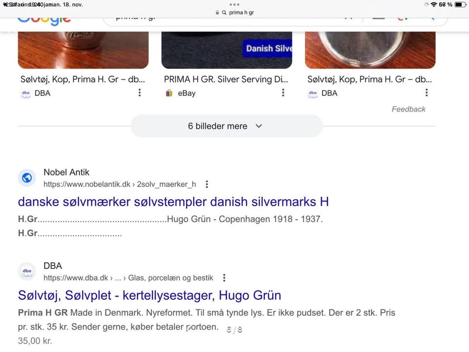469x352 pixels.
Task: Open the first 'Sølvtøj, Kop' image thumbnail
Action: 83,49
